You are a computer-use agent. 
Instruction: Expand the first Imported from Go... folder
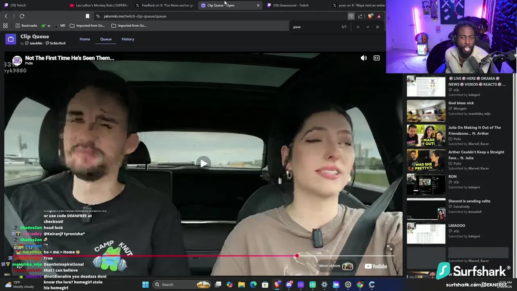click(x=87, y=25)
